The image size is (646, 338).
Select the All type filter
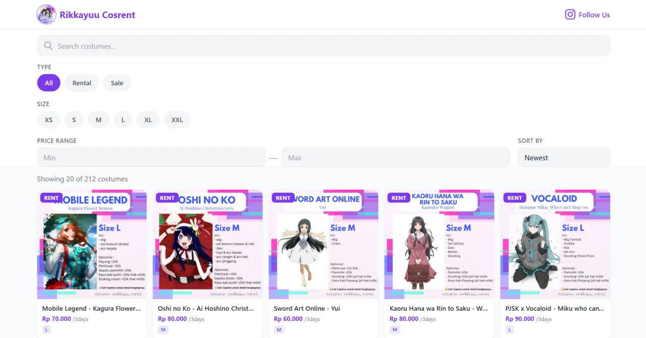(48, 83)
